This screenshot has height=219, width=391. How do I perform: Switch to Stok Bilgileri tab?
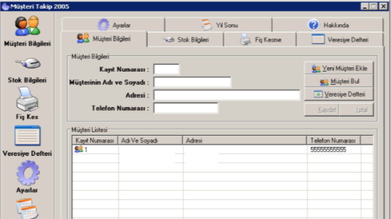pos(185,39)
